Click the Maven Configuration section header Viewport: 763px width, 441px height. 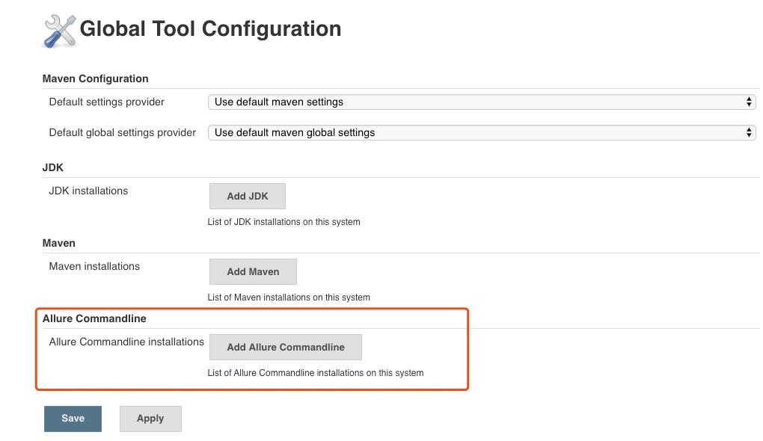(96, 78)
